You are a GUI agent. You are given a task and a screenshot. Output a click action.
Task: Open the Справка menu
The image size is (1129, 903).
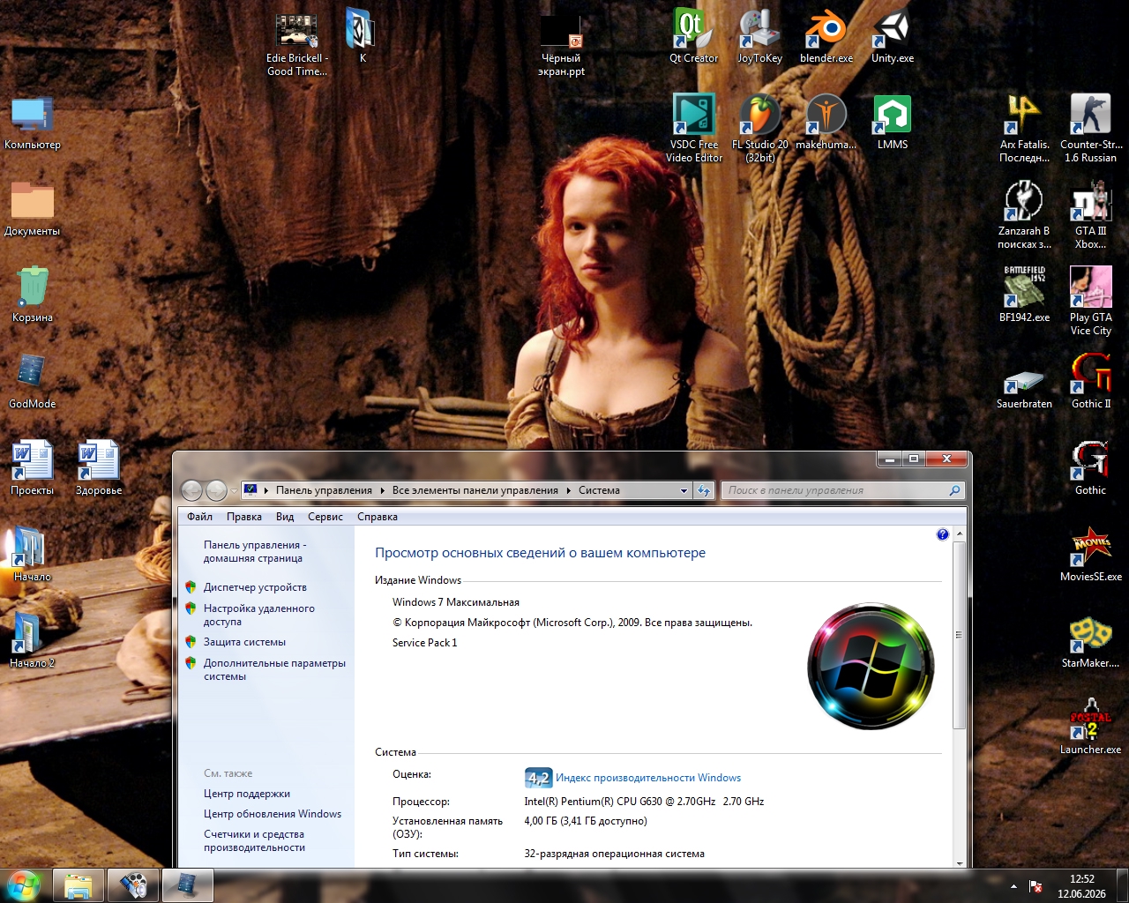coord(378,517)
